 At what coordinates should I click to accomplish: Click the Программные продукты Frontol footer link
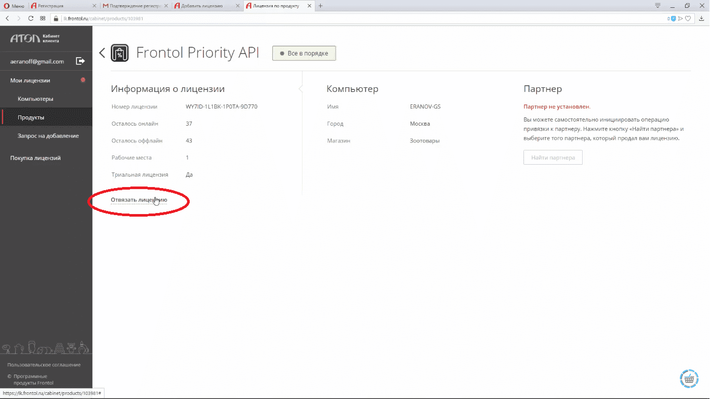(33, 380)
